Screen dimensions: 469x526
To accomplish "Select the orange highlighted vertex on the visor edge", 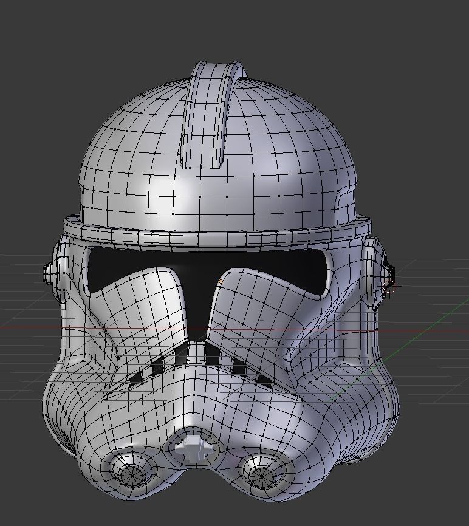I will 221,281.
